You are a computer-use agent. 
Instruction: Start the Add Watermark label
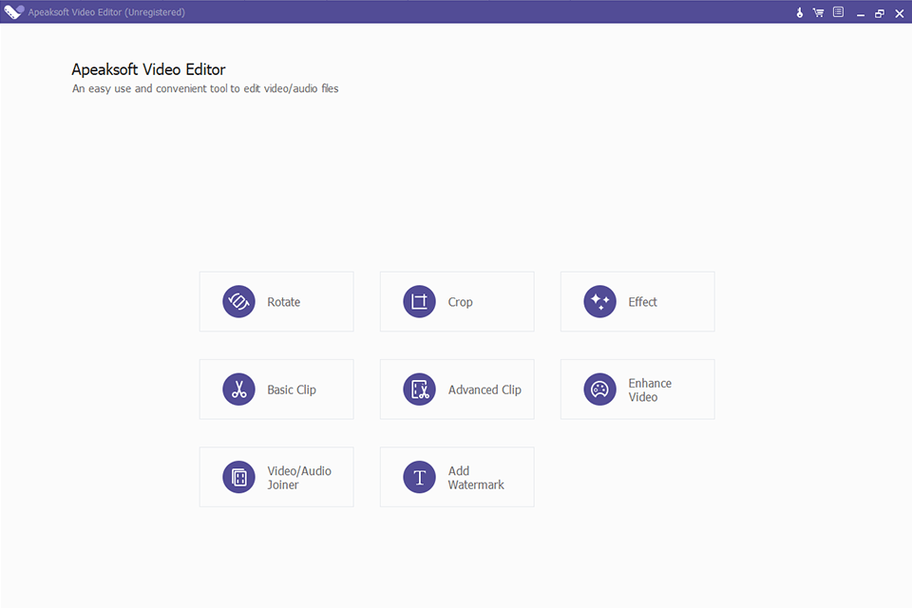click(x=476, y=478)
